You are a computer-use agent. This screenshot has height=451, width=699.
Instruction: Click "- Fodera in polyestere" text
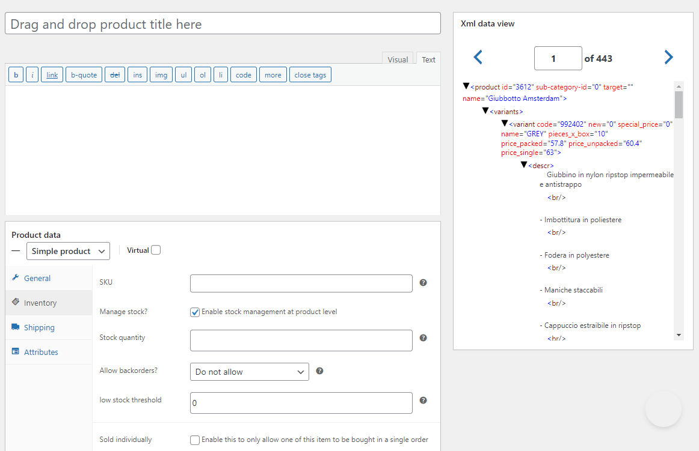574,255
